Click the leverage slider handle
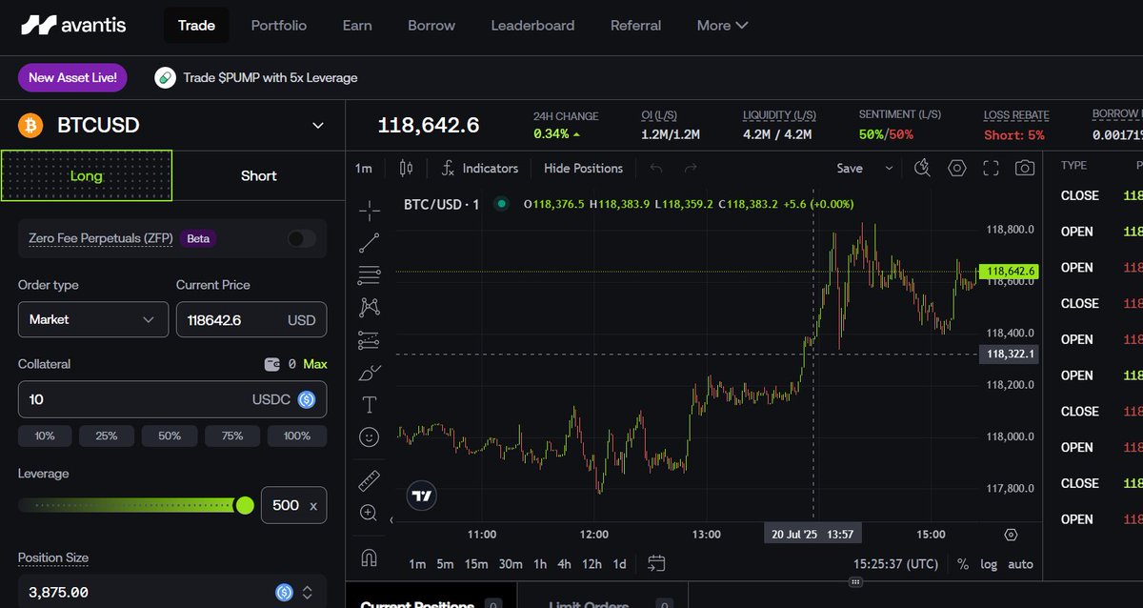 pyautogui.click(x=245, y=505)
